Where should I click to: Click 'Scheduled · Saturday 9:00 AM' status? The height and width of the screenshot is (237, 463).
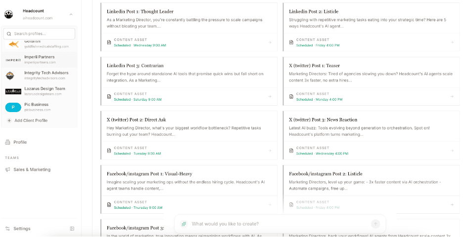pos(138,100)
